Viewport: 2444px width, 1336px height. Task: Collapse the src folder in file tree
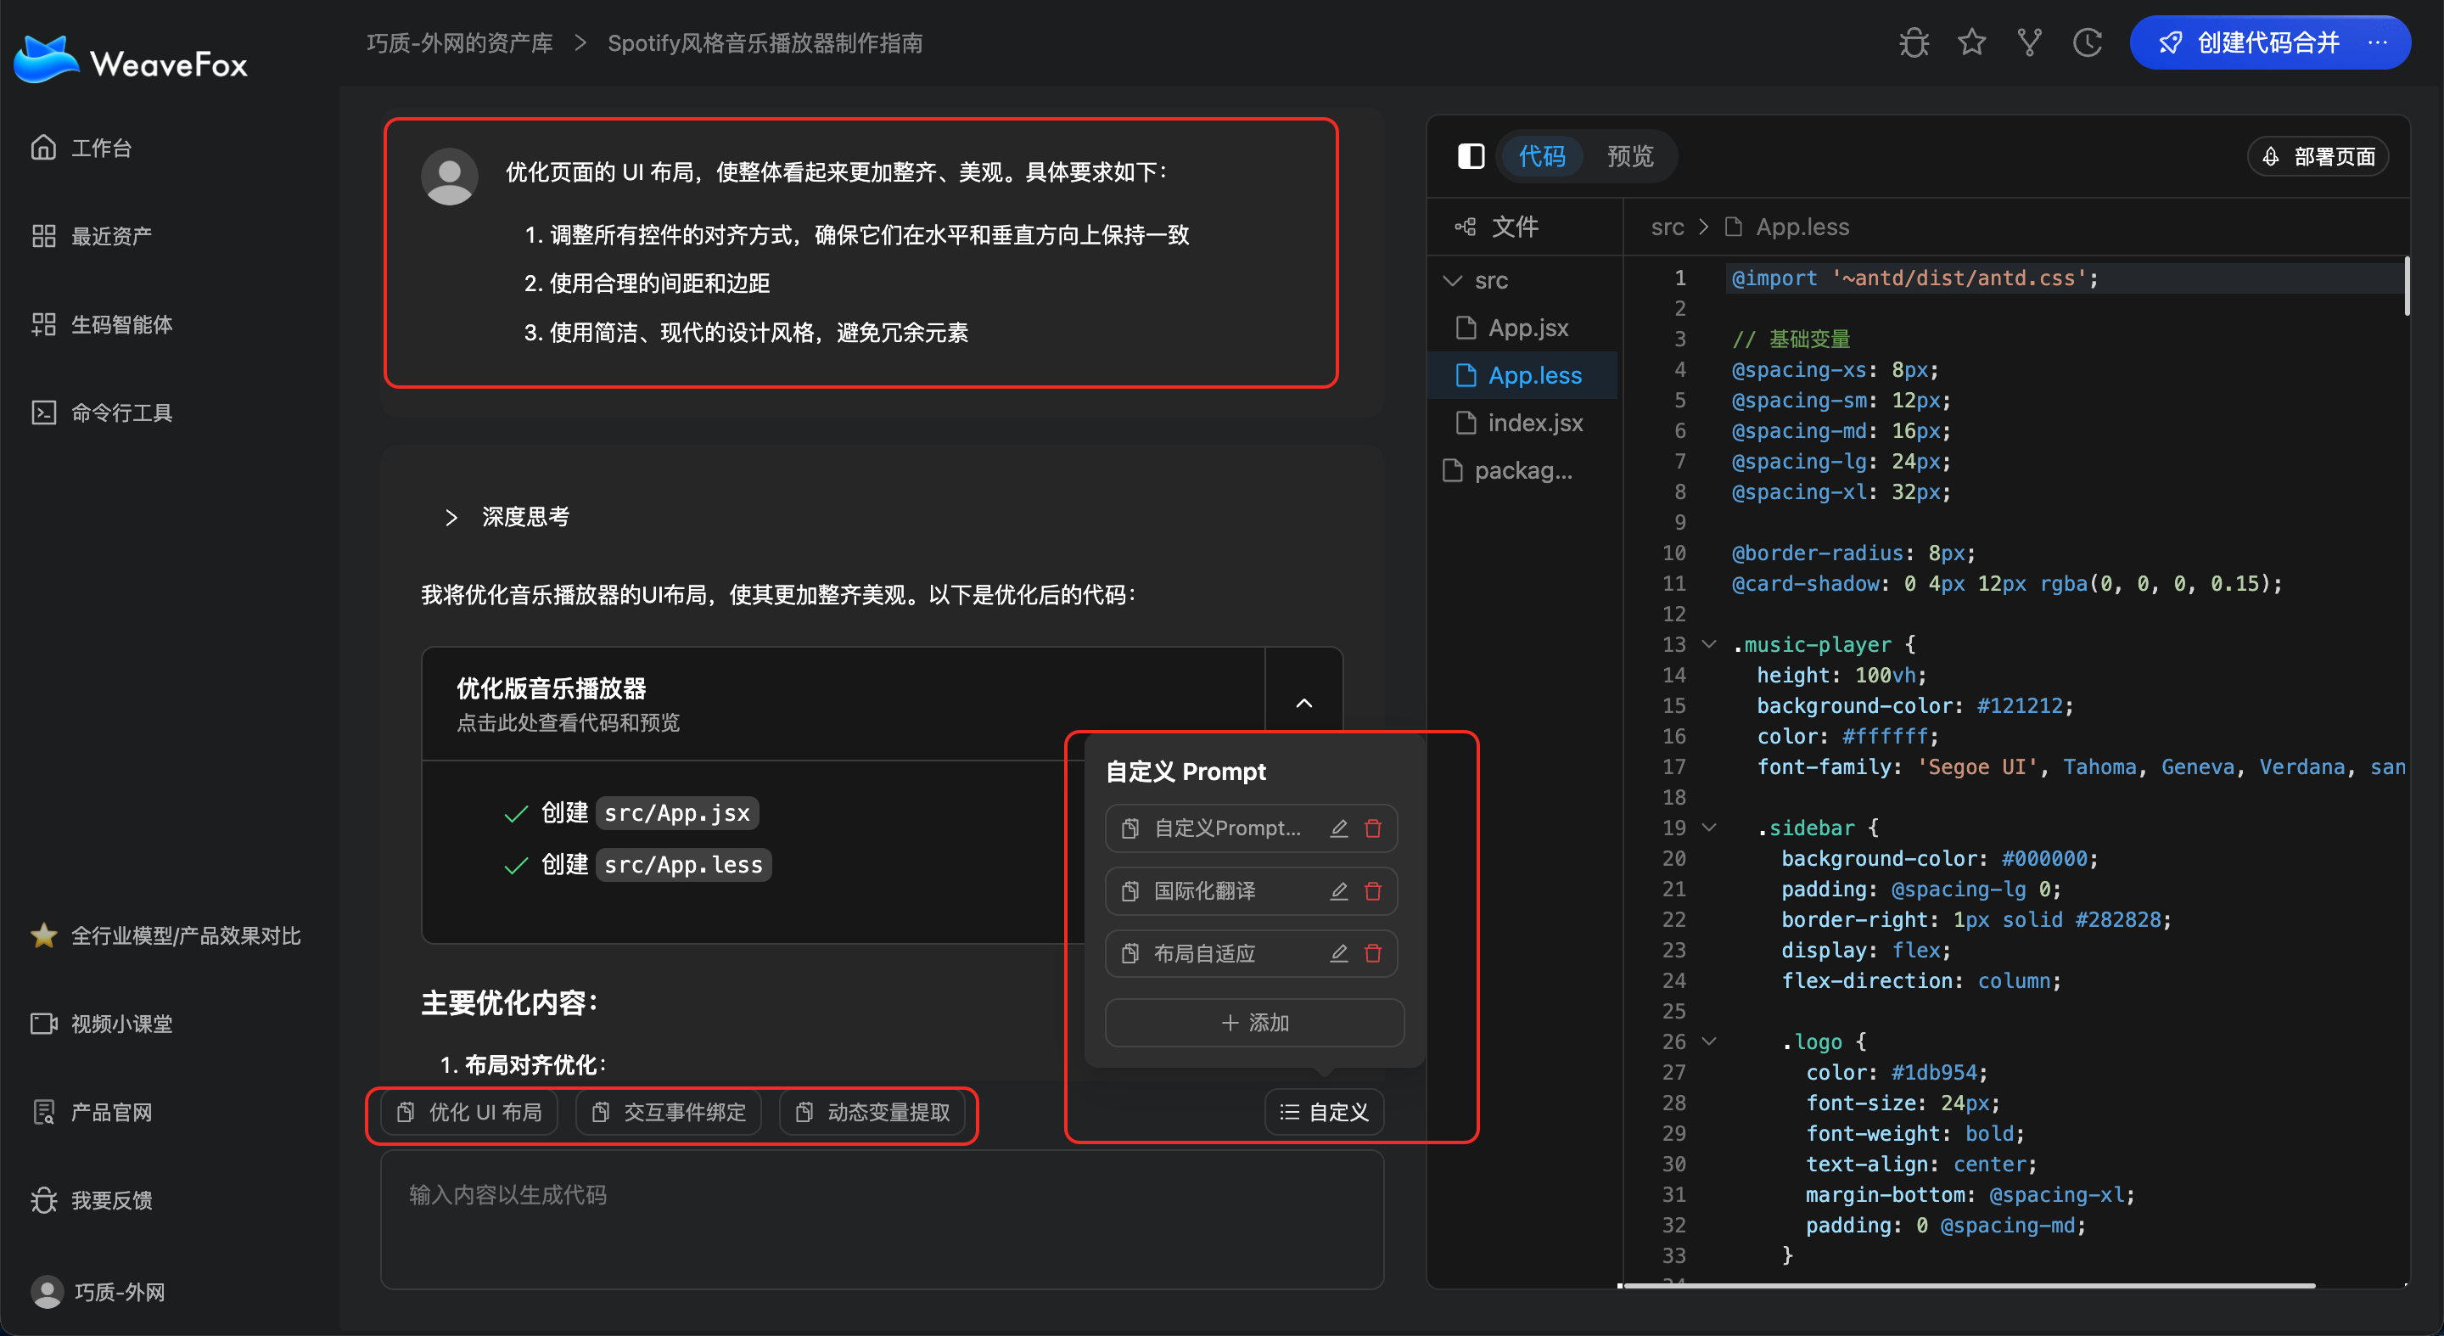pos(1452,281)
